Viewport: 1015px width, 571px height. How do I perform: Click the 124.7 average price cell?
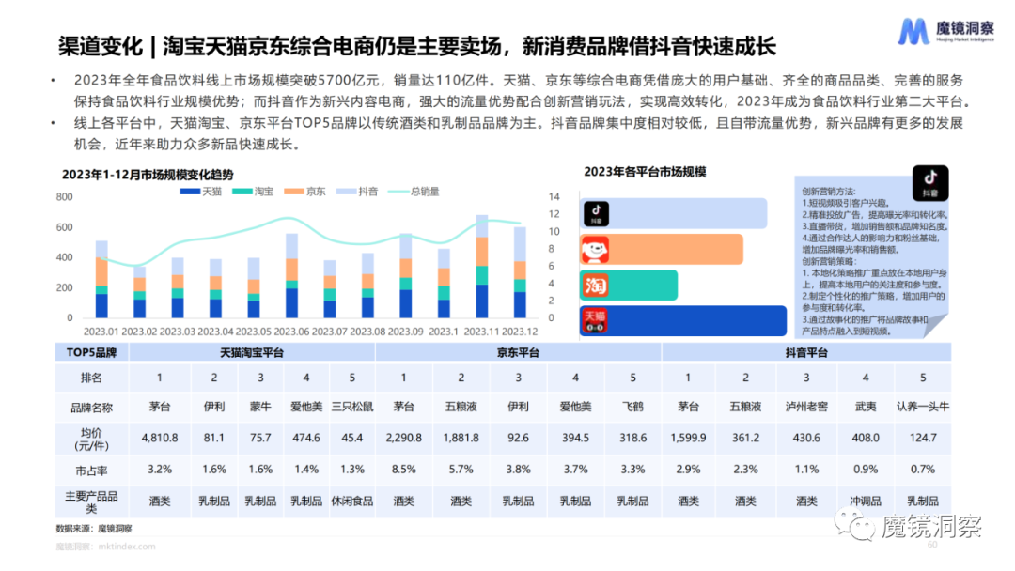click(x=923, y=438)
